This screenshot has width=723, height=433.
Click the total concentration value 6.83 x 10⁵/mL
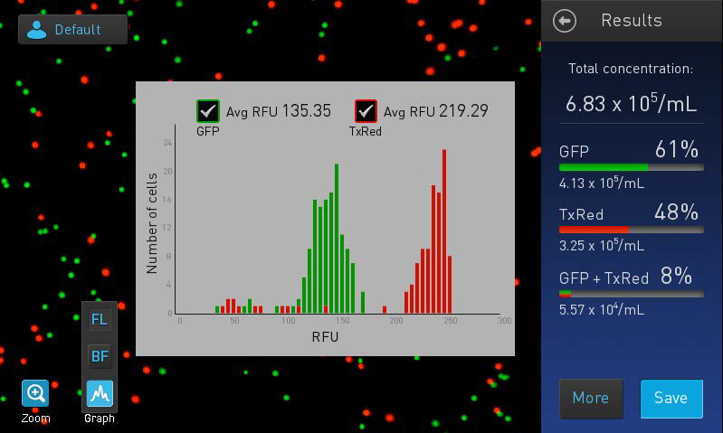pyautogui.click(x=631, y=104)
